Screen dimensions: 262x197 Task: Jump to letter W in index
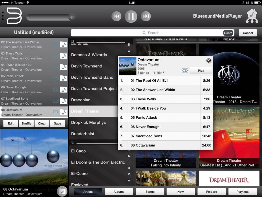[x=129, y=180]
